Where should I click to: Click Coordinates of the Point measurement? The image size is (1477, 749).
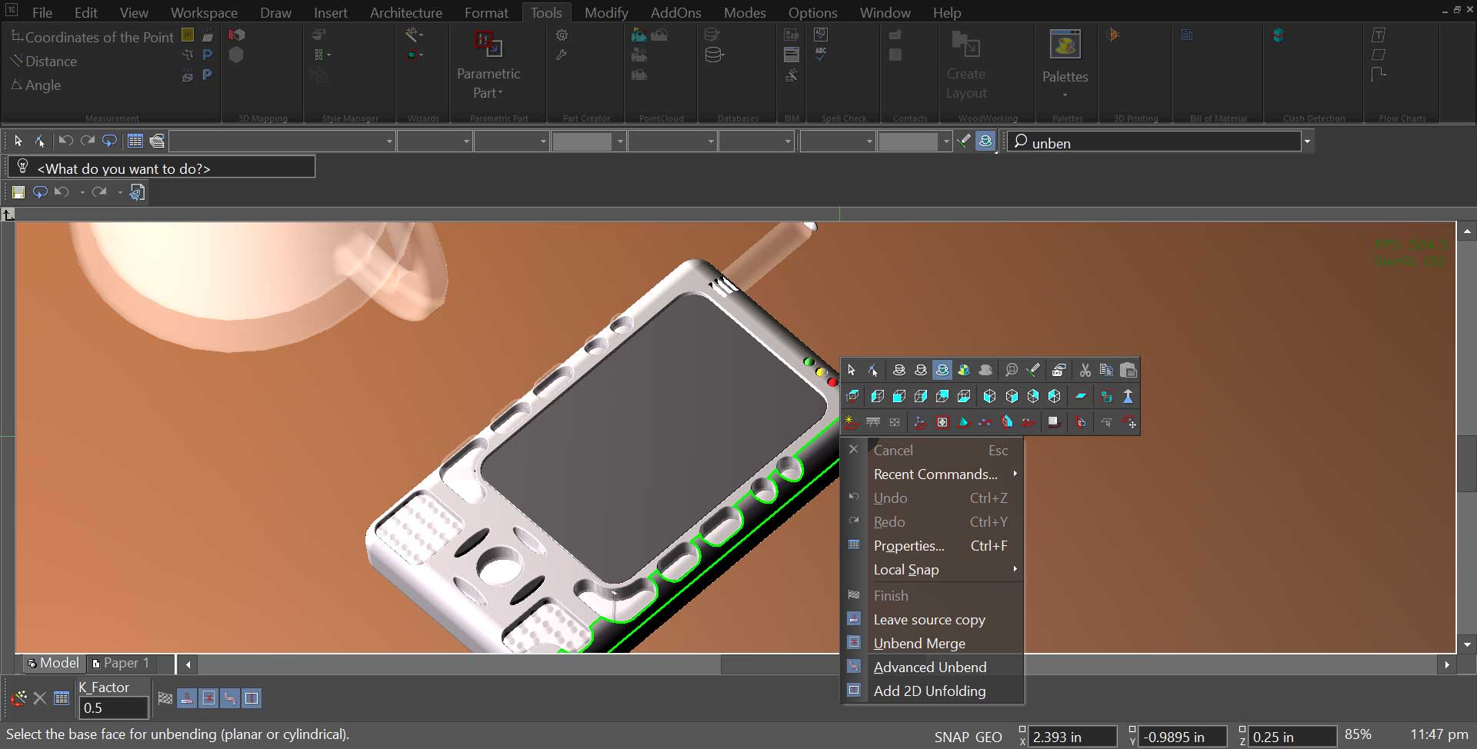click(92, 37)
